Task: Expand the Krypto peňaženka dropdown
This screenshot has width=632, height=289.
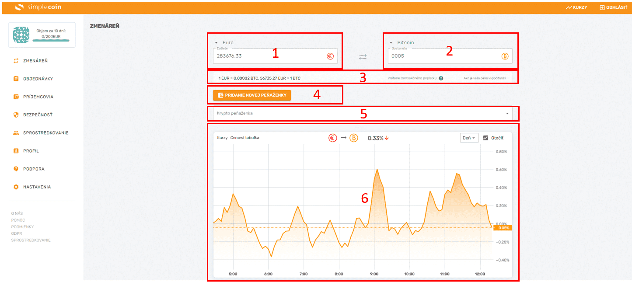Action: [x=507, y=113]
